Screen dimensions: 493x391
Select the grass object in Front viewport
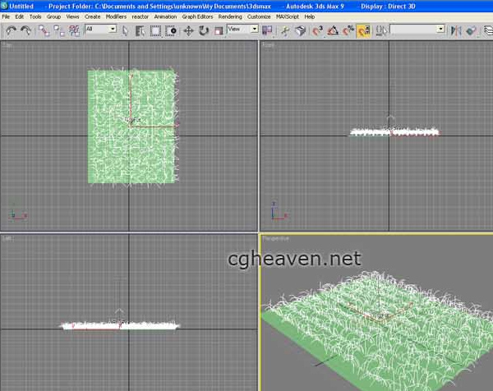(x=394, y=132)
